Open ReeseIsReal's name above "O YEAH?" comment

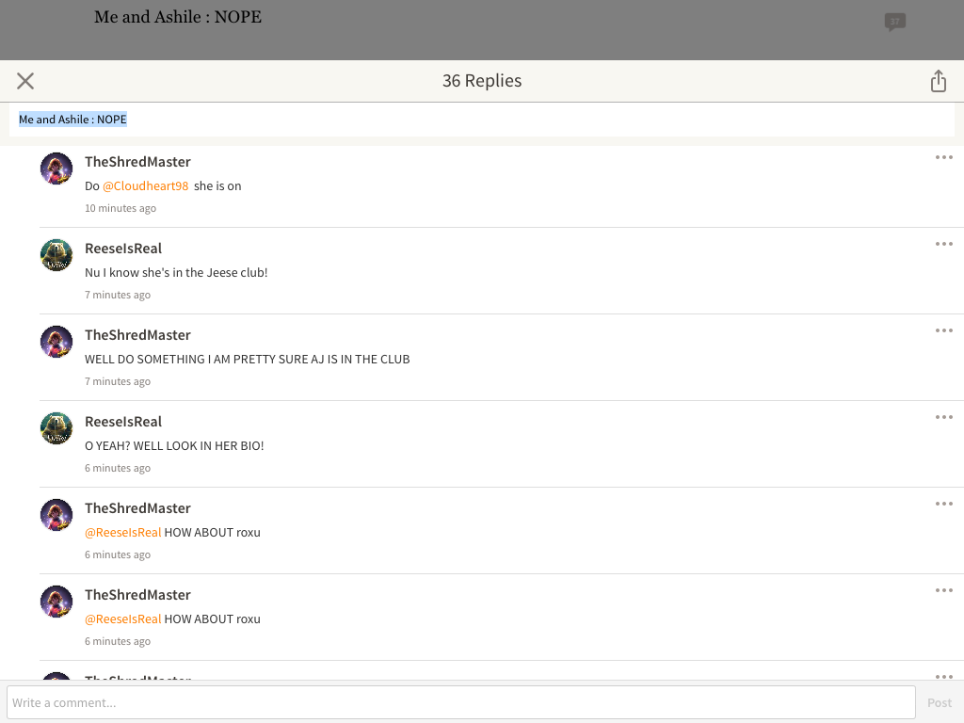pyautogui.click(x=123, y=422)
